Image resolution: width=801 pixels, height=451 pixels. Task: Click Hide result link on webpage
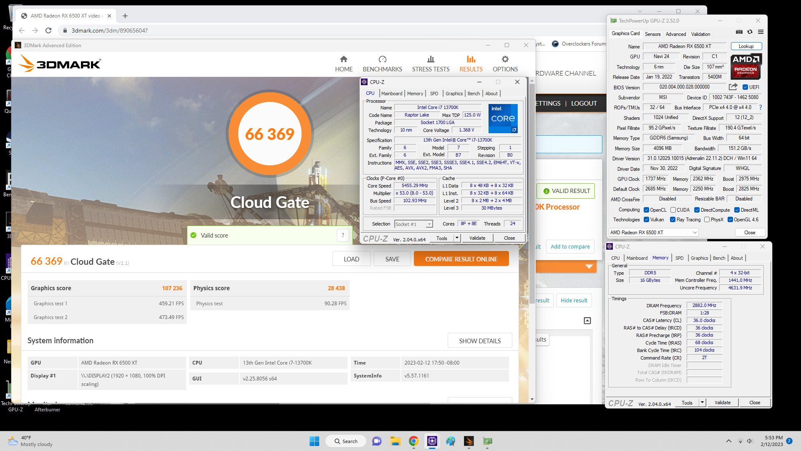click(574, 300)
